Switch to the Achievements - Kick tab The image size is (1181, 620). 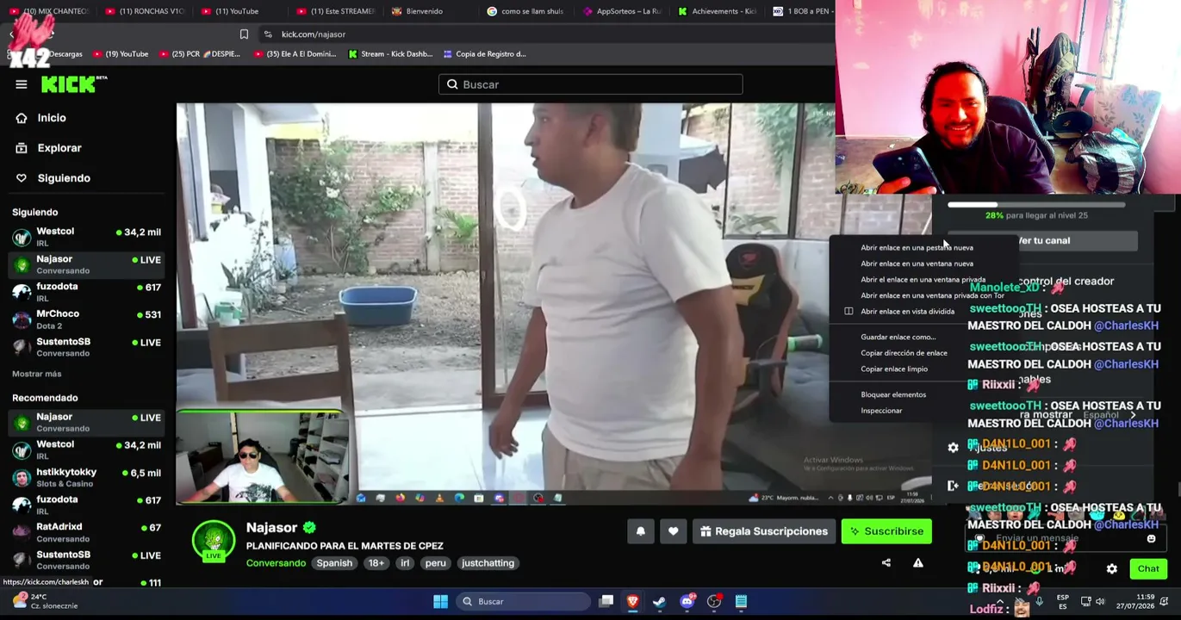717,11
